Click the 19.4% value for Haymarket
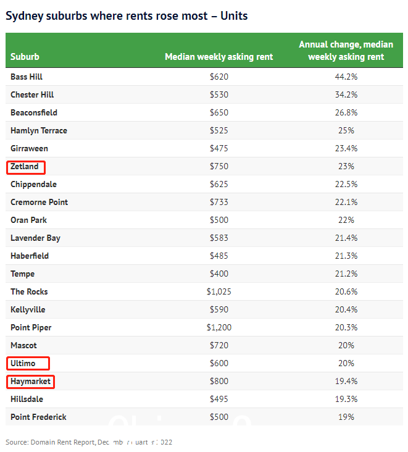 [x=346, y=381]
